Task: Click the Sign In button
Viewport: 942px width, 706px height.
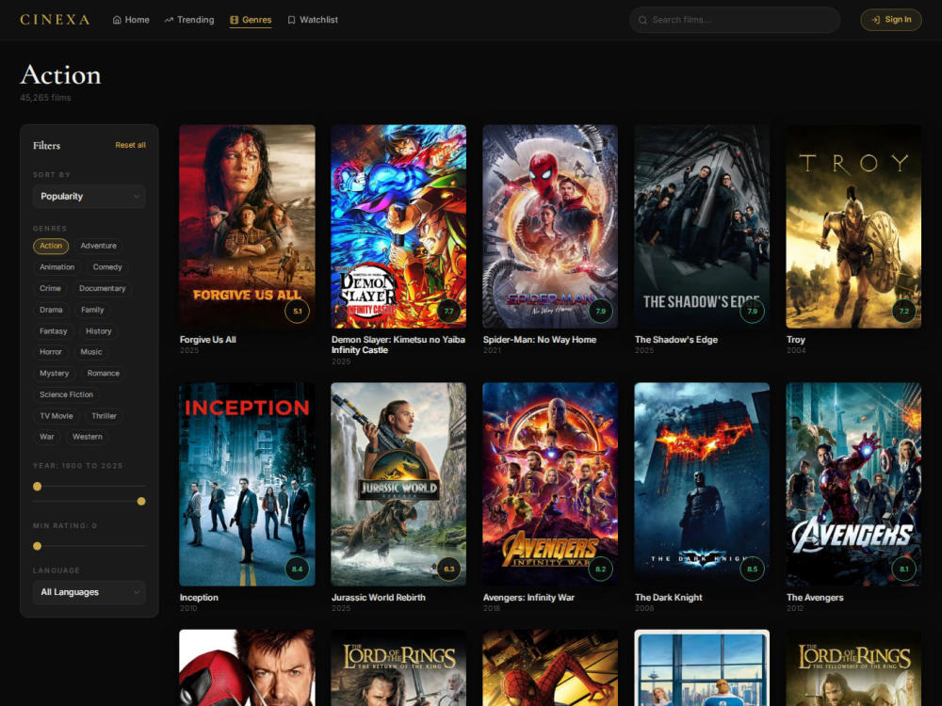Action: point(891,20)
